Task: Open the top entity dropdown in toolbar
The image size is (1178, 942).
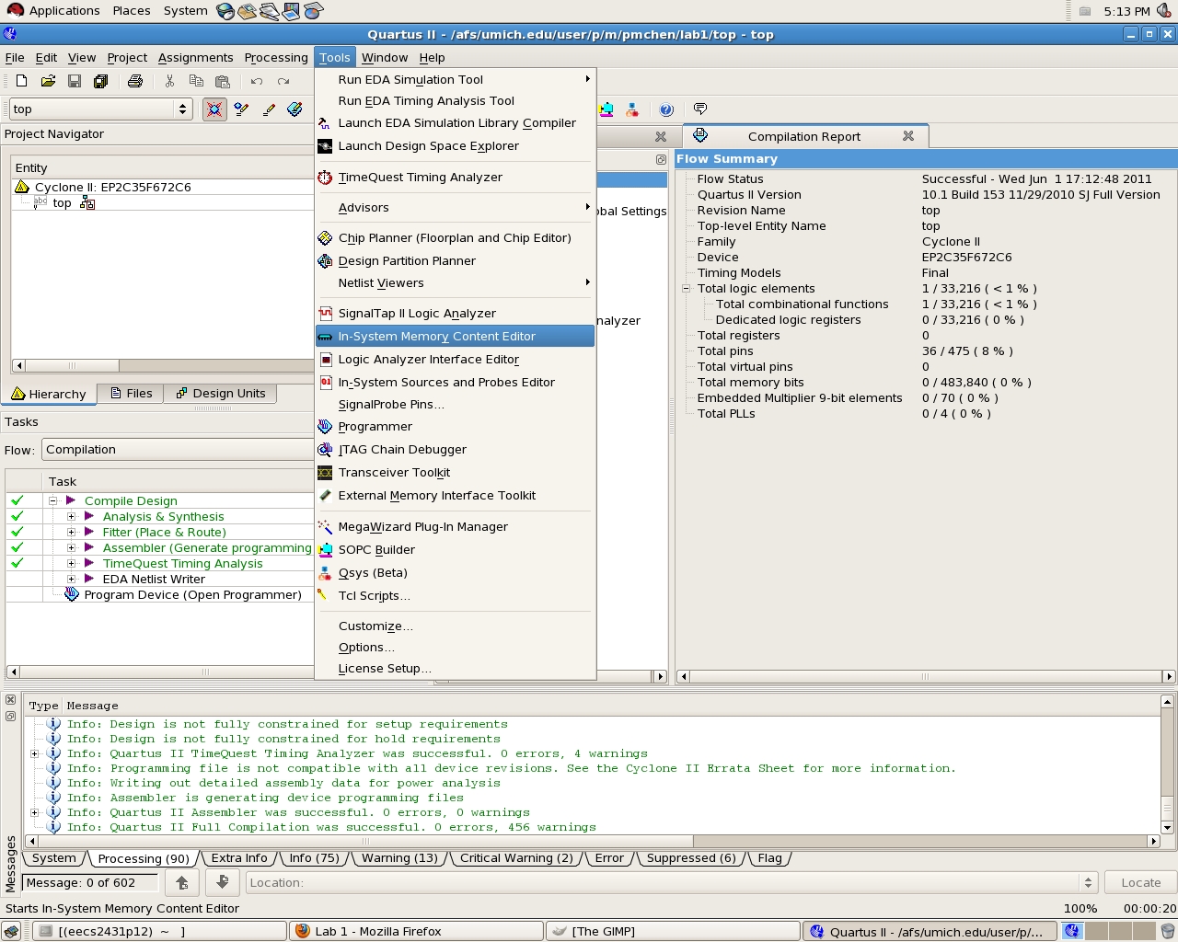Action: (x=99, y=109)
